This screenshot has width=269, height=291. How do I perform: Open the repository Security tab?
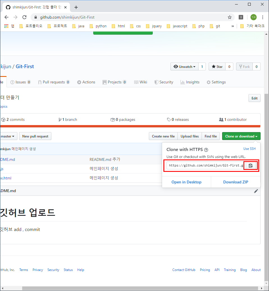pos(164,82)
